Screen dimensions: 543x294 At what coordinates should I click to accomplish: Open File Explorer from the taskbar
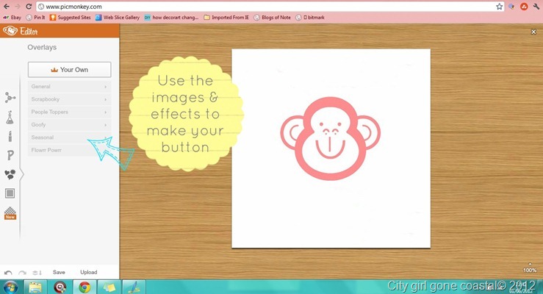[x=35, y=287]
